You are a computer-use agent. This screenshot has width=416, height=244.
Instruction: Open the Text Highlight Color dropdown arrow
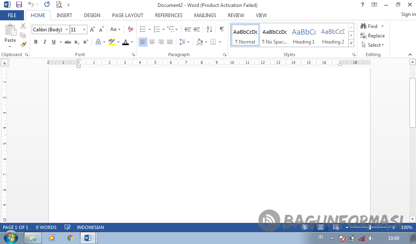118,42
